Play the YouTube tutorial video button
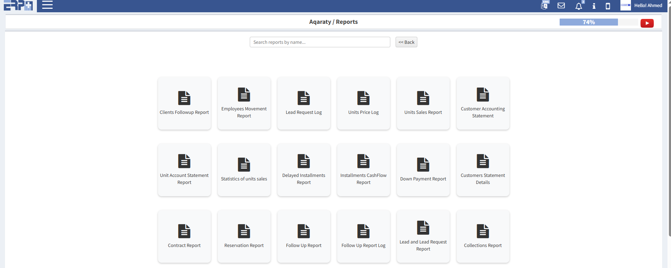The image size is (671, 268). coord(647,23)
